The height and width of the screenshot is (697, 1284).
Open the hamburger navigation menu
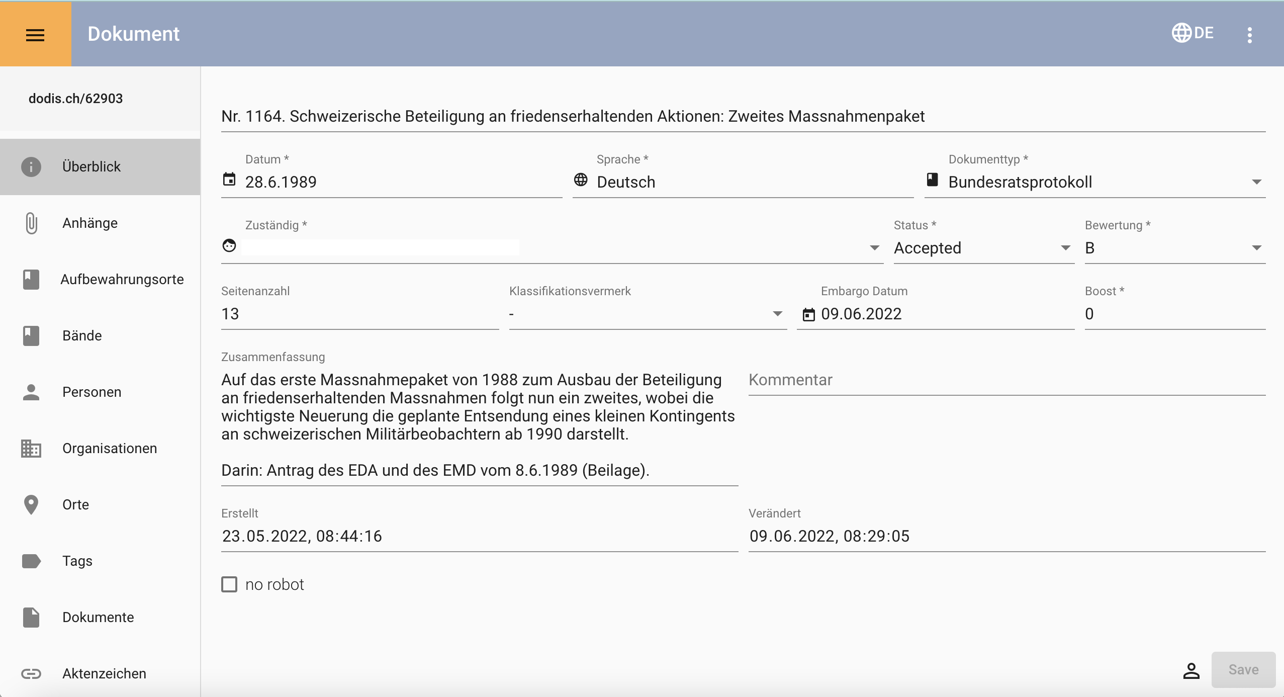coord(35,34)
